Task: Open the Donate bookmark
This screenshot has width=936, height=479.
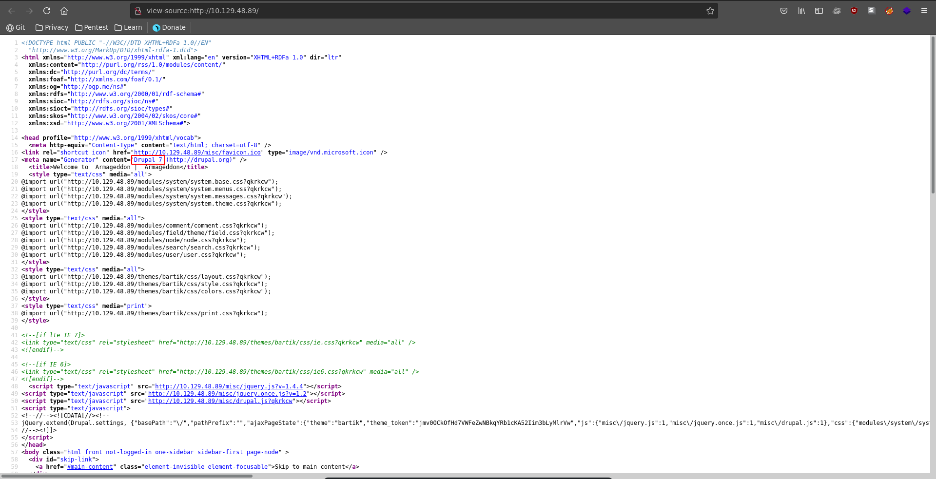Action: pyautogui.click(x=169, y=28)
